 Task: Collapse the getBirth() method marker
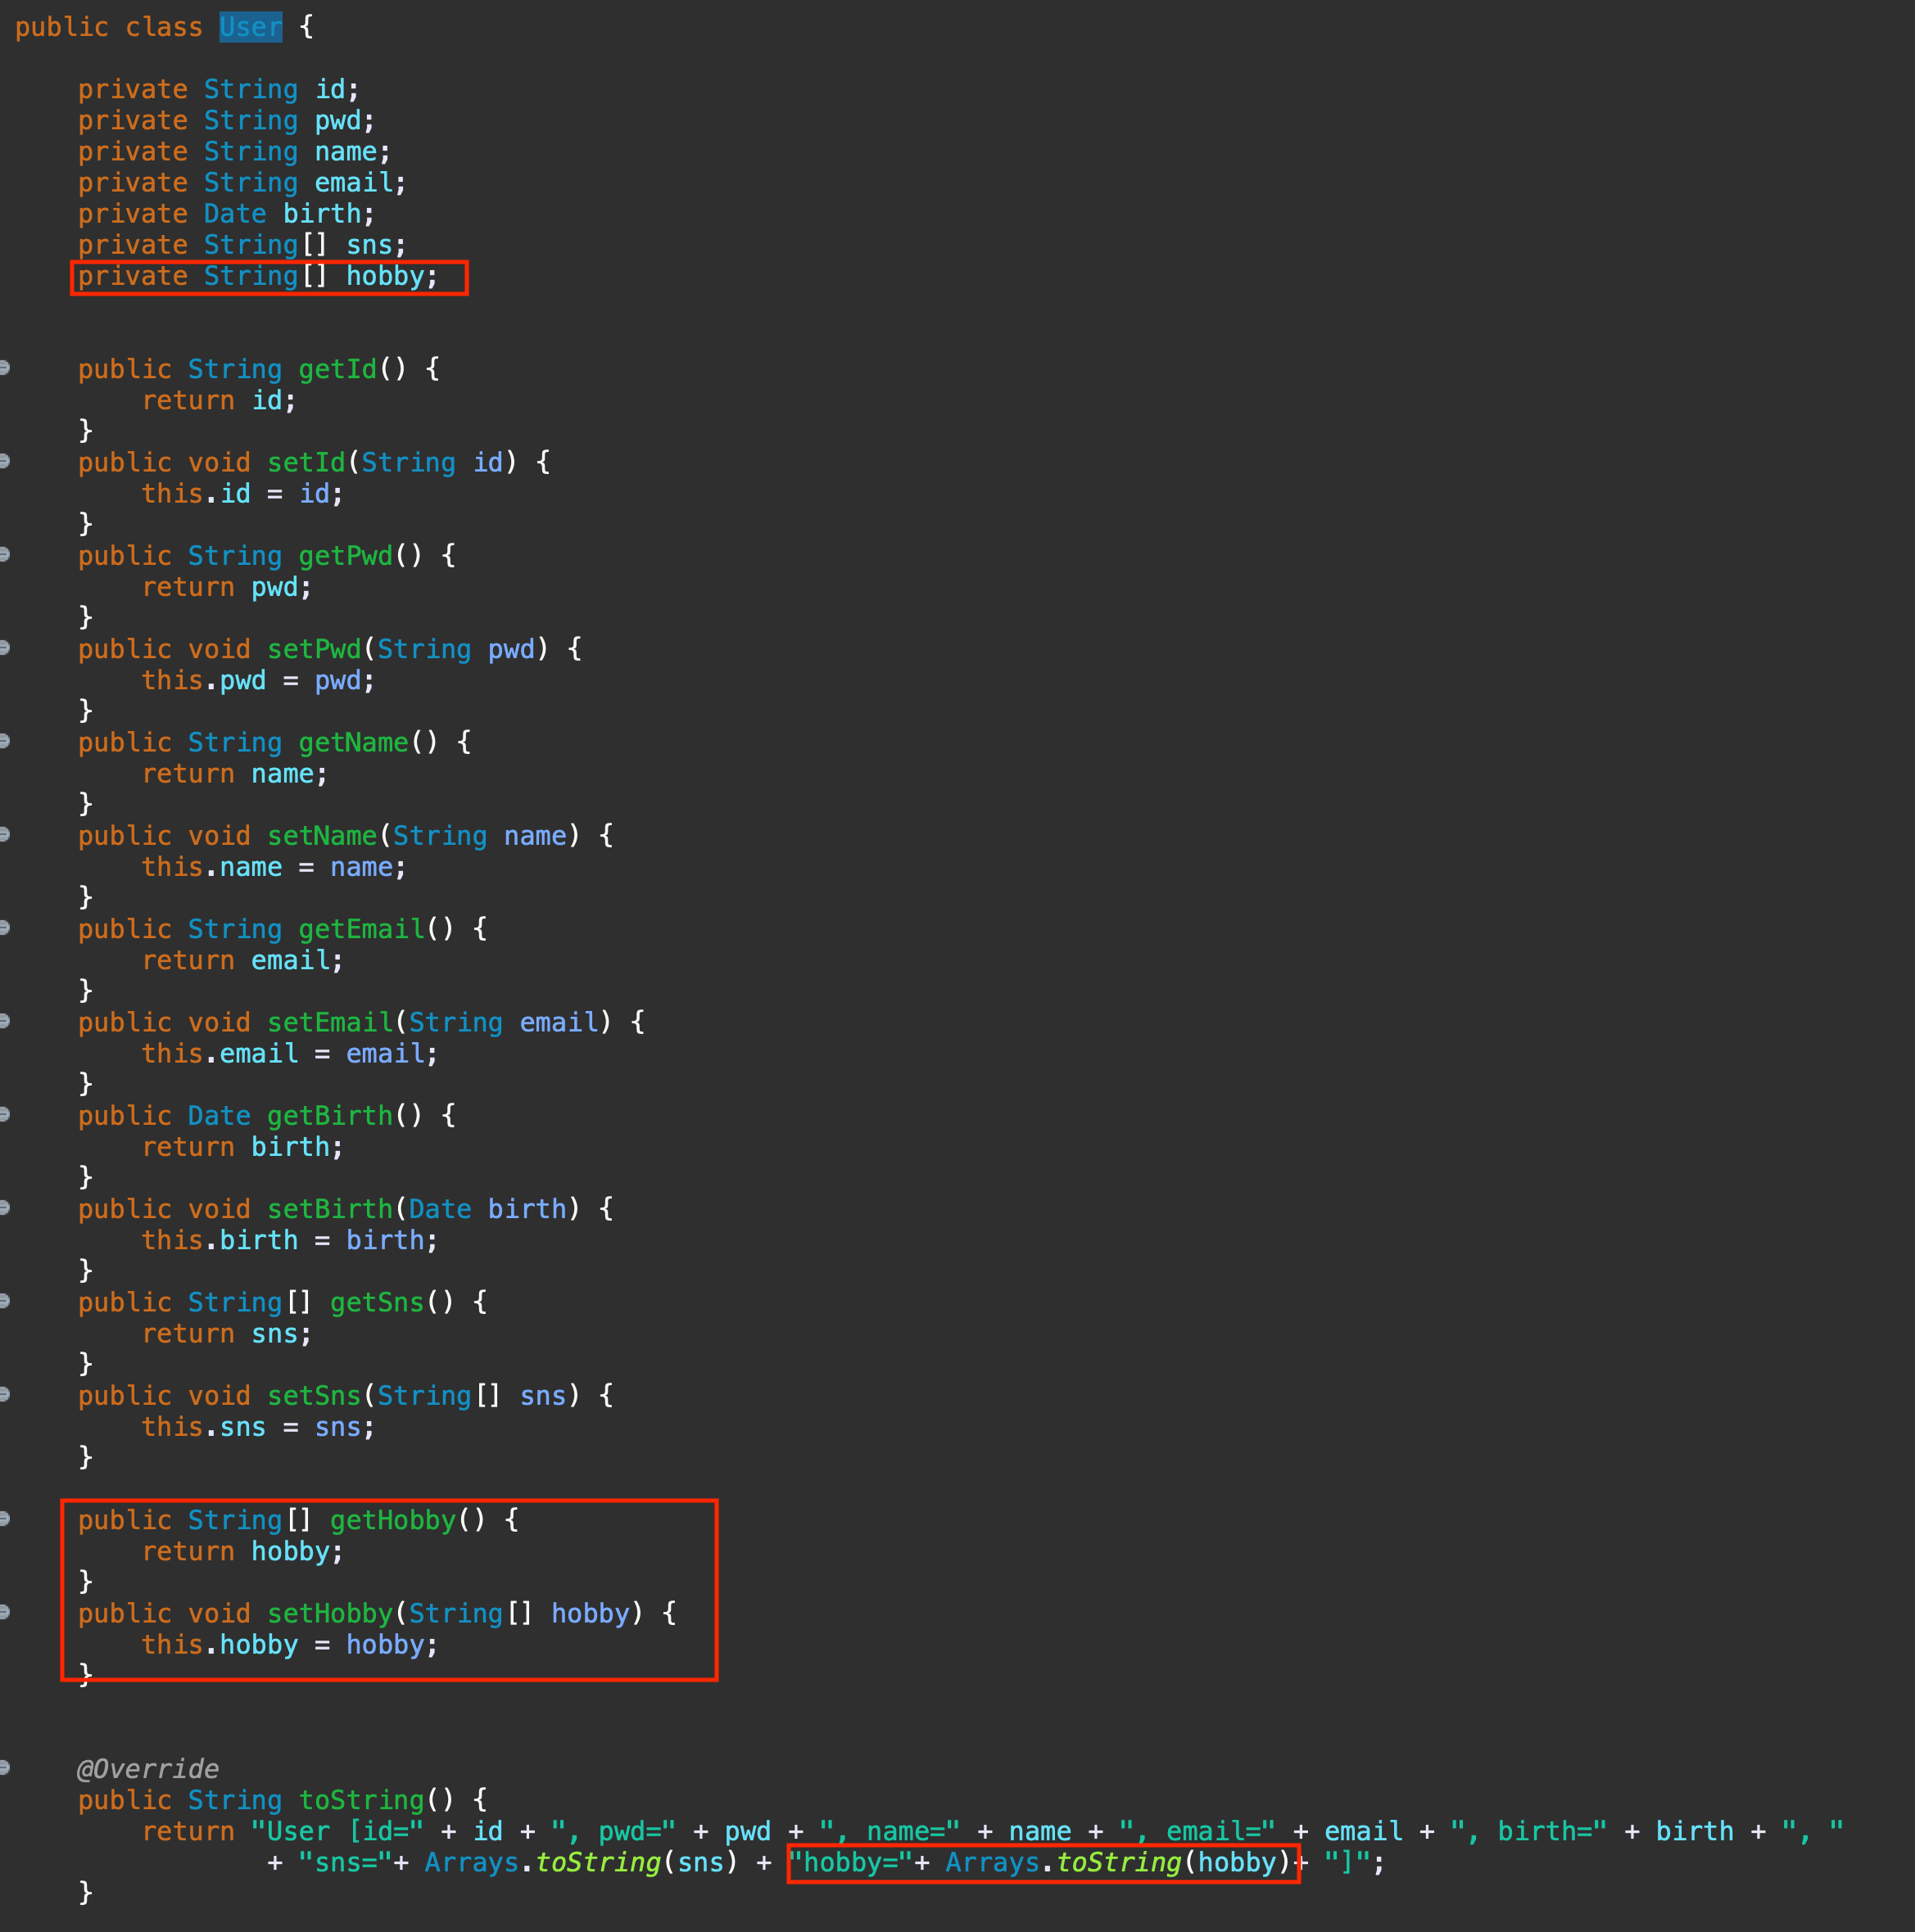pyautogui.click(x=5, y=1114)
